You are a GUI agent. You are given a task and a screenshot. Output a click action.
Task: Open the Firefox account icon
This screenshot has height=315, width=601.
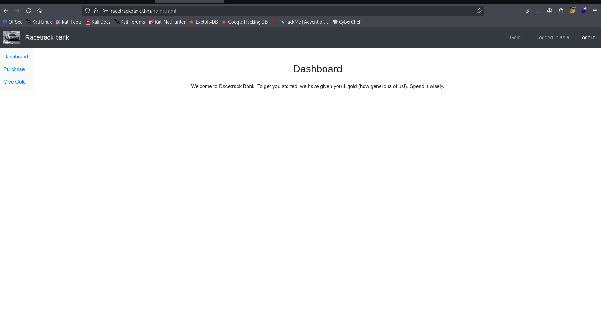tap(549, 11)
